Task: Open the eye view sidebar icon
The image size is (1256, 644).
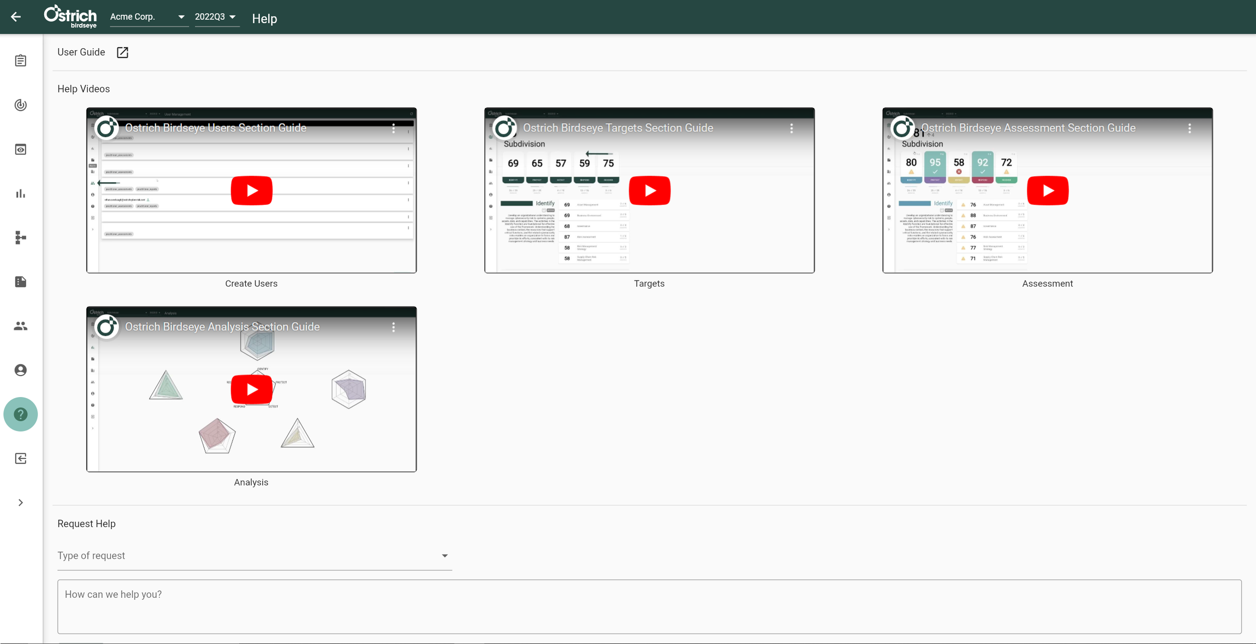Action: coord(21,150)
